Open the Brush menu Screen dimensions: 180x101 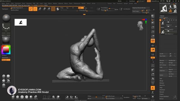click(x=8, y=3)
